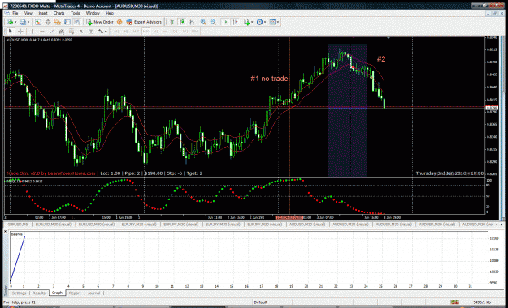Click the New Order button
508x308 pixels.
pos(99,22)
